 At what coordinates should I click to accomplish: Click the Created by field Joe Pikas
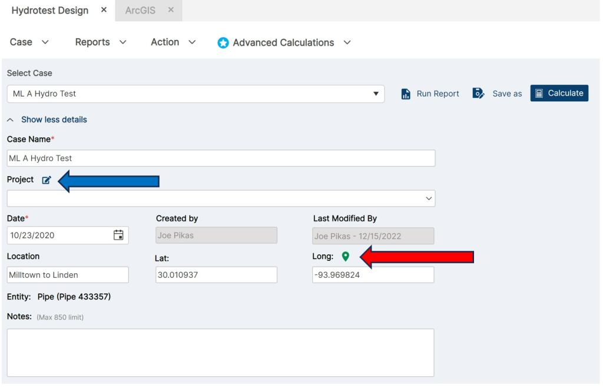[216, 236]
